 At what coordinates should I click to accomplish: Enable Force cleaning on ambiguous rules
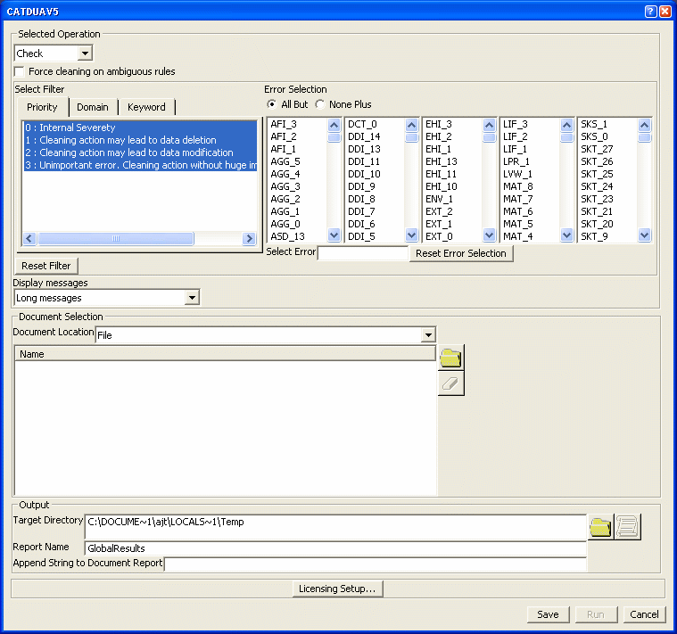pos(20,71)
